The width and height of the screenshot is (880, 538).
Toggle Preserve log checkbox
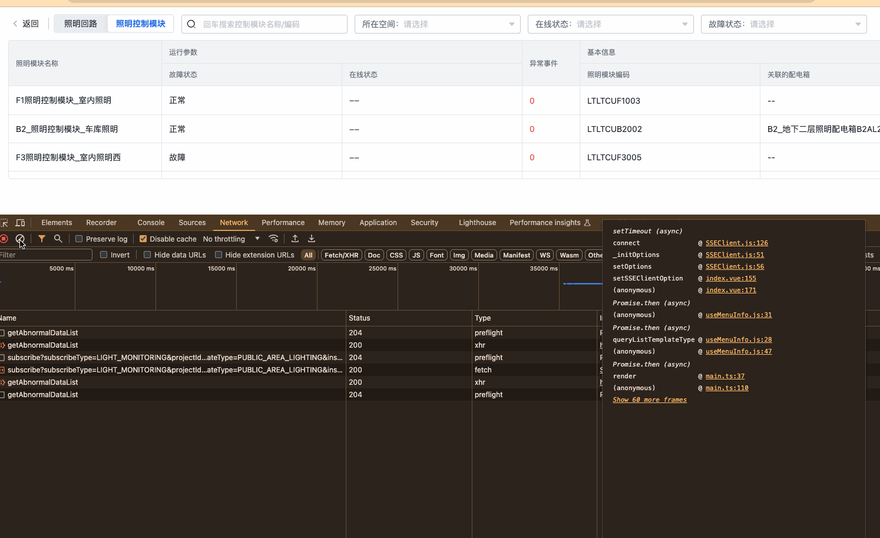79,239
